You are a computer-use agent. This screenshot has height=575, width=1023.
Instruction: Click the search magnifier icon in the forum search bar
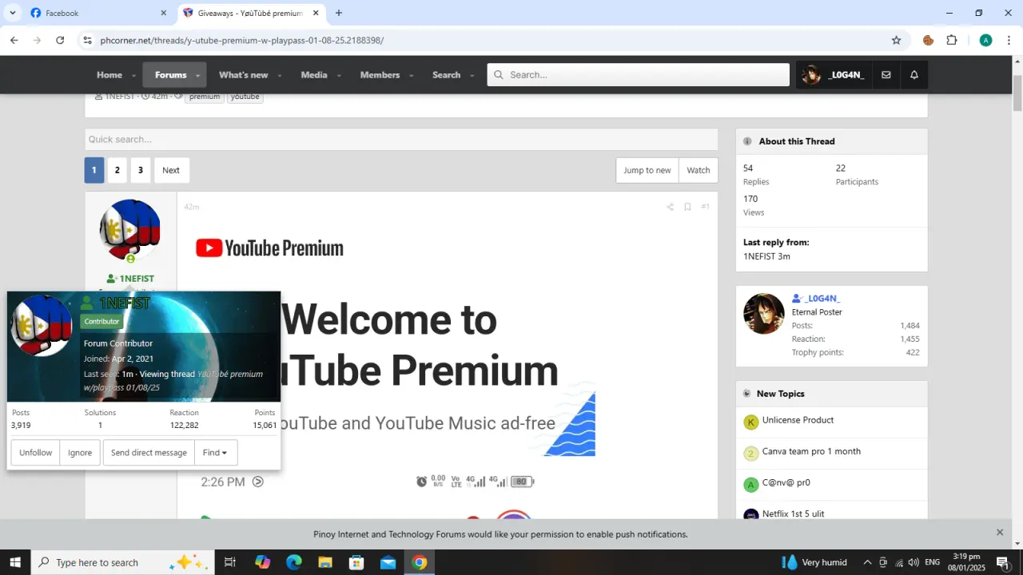coord(499,75)
